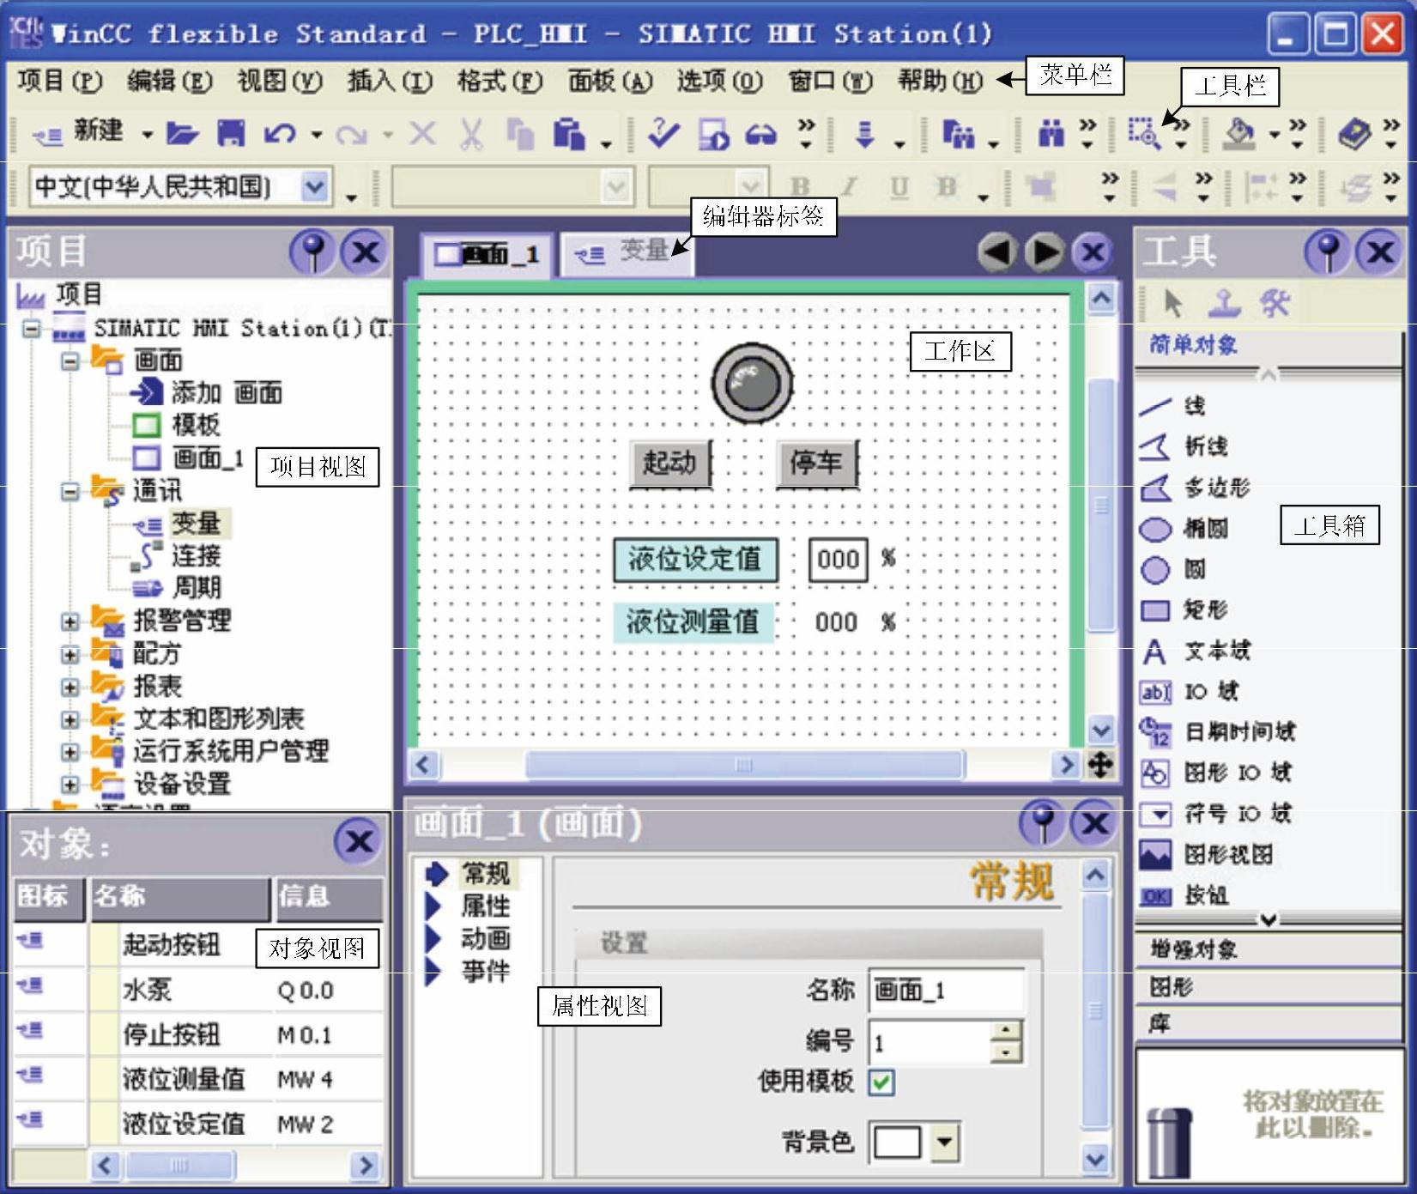Click the binoculars find icon
The width and height of the screenshot is (1417, 1194).
[x=1051, y=133]
